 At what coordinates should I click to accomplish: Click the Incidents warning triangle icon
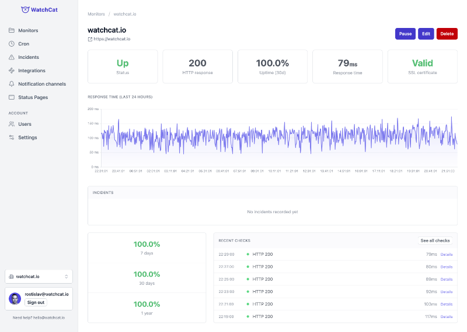(x=12, y=57)
